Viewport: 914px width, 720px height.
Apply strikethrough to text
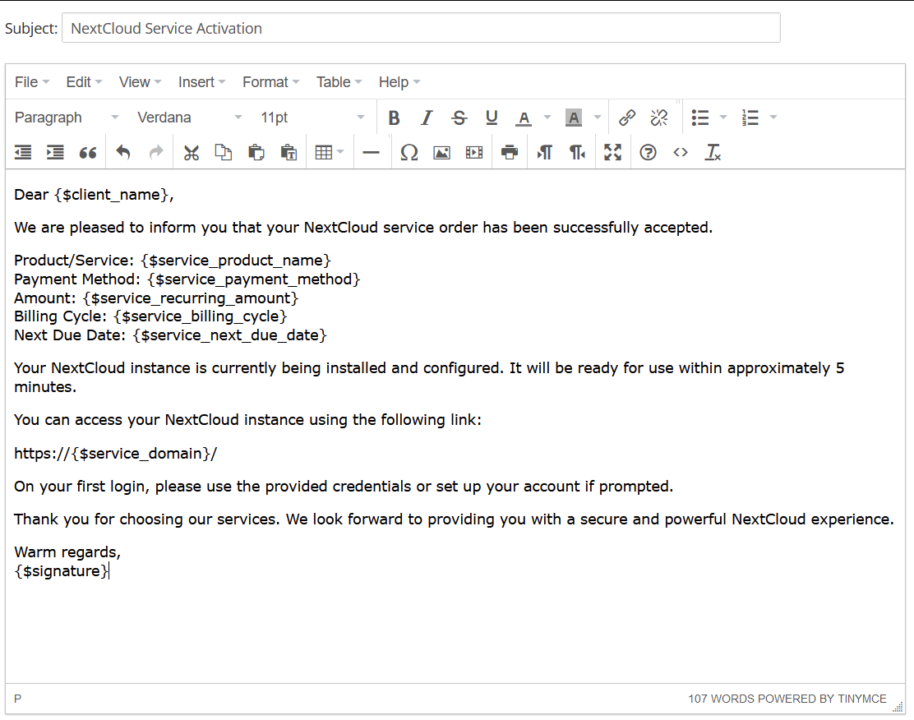pyautogui.click(x=459, y=118)
